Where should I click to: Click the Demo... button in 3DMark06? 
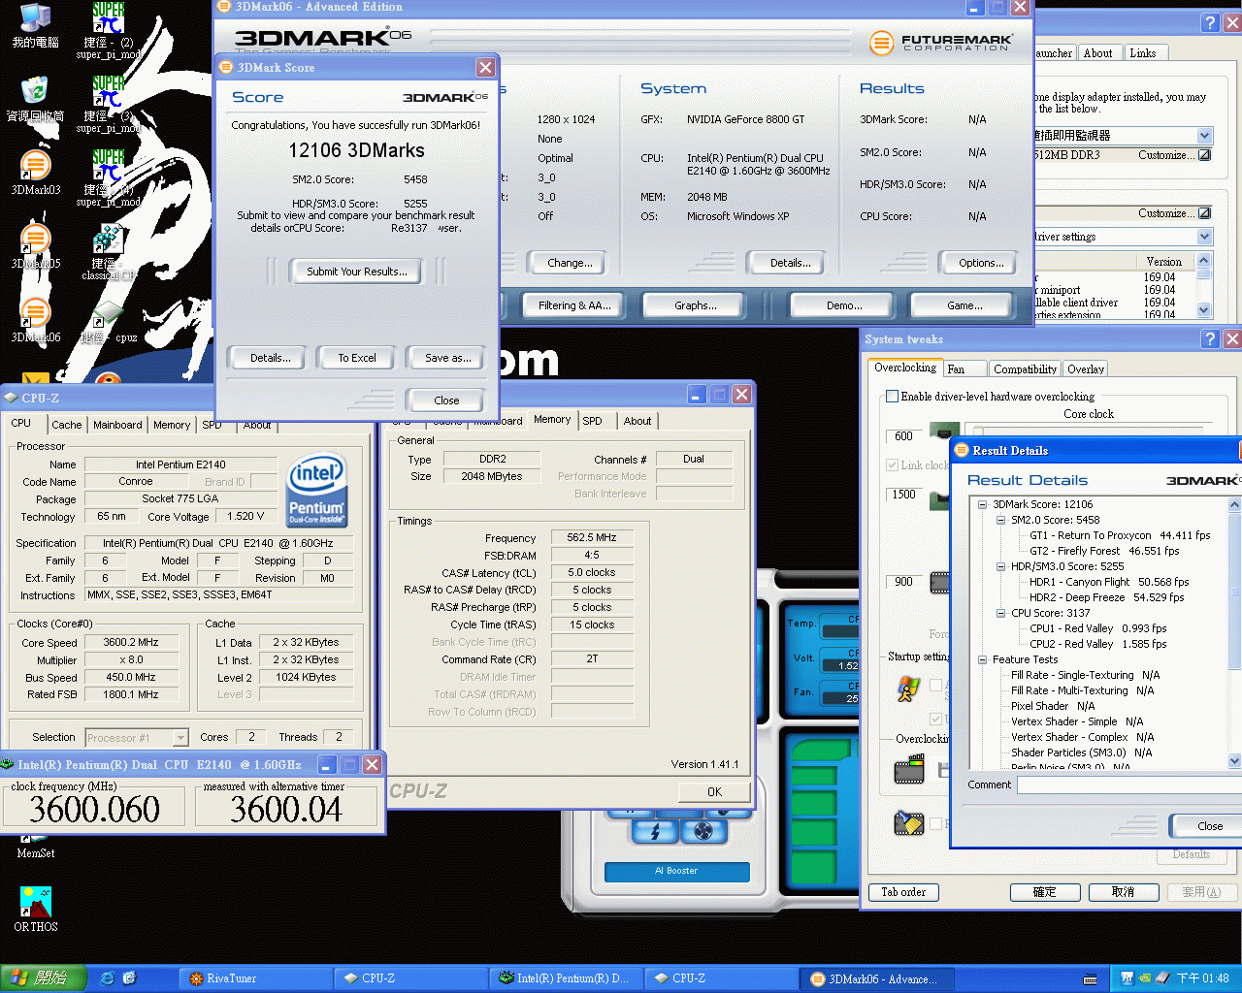coord(844,305)
